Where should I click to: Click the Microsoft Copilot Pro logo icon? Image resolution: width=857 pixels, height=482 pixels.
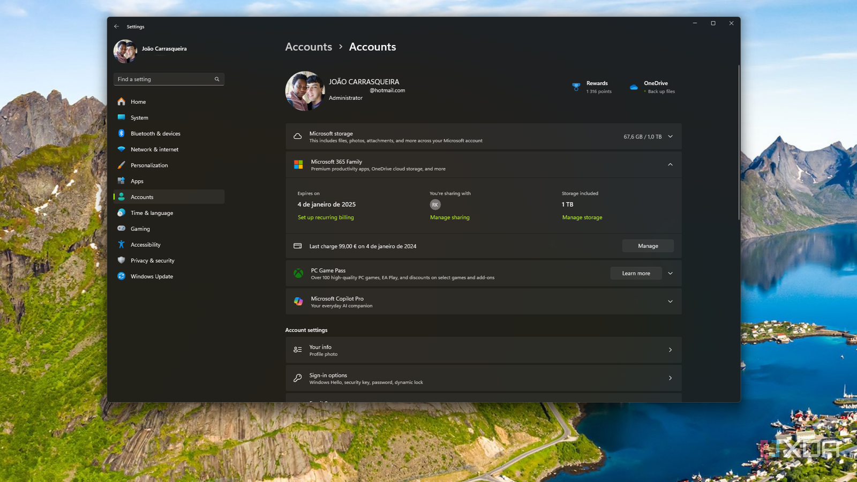pos(298,302)
